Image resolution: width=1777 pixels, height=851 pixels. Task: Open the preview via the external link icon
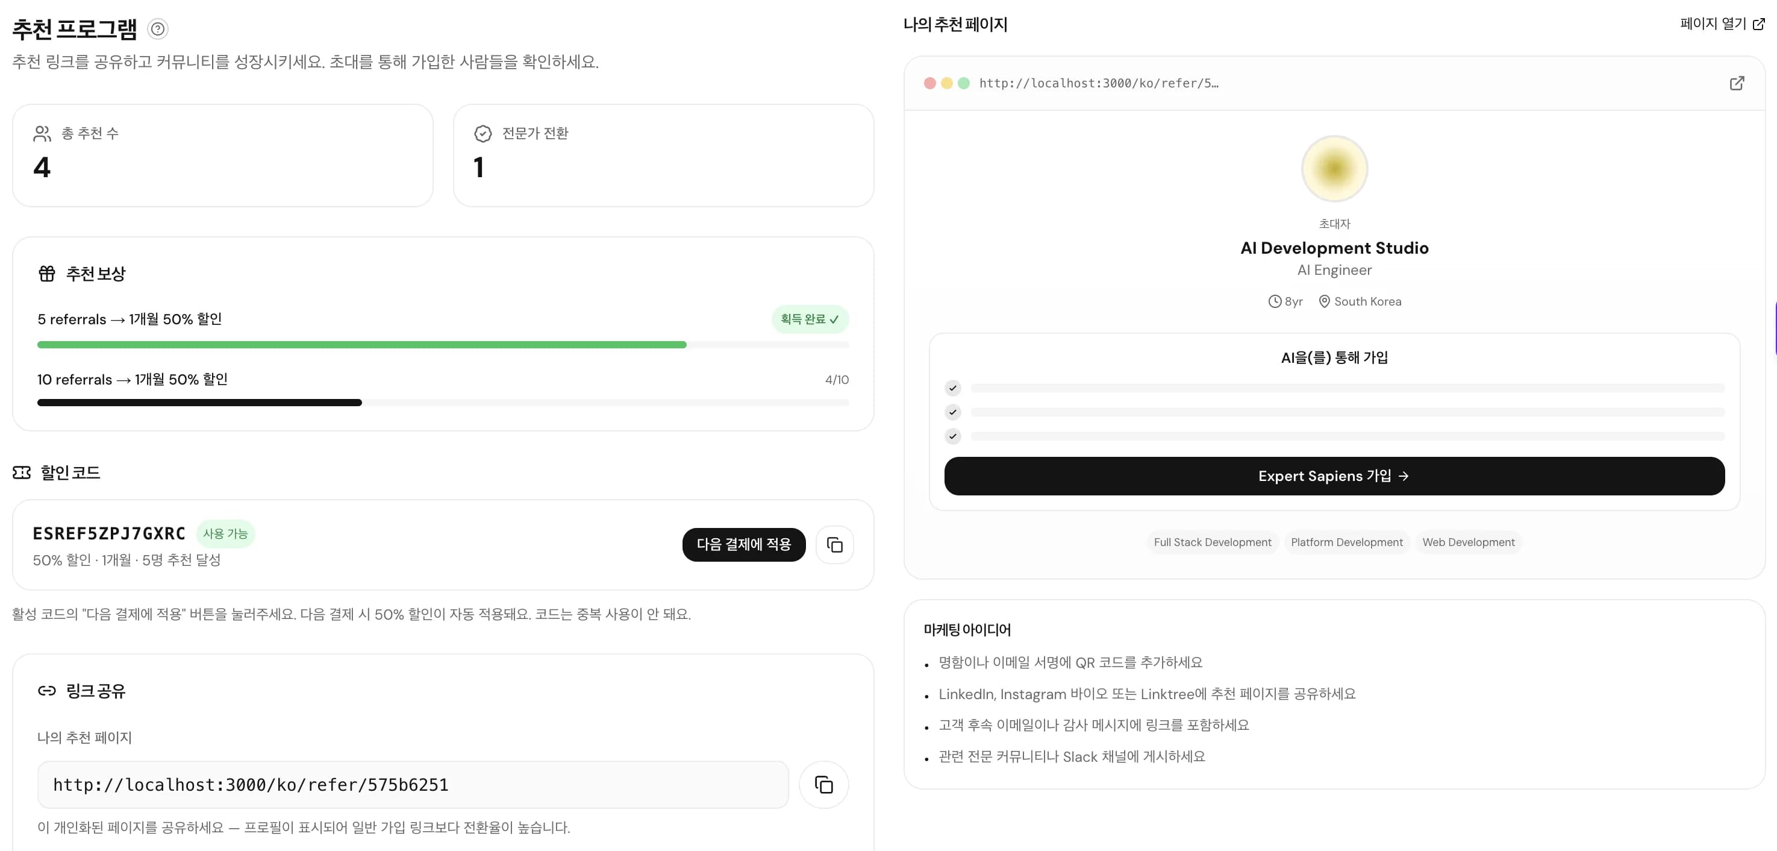coord(1738,84)
